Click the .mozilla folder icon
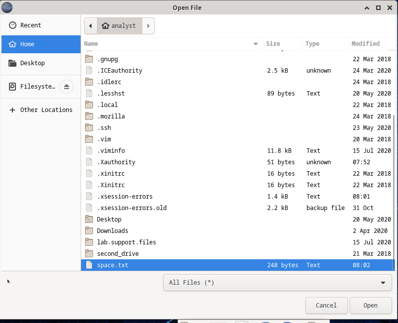This screenshot has height=323, width=398. 89,116
